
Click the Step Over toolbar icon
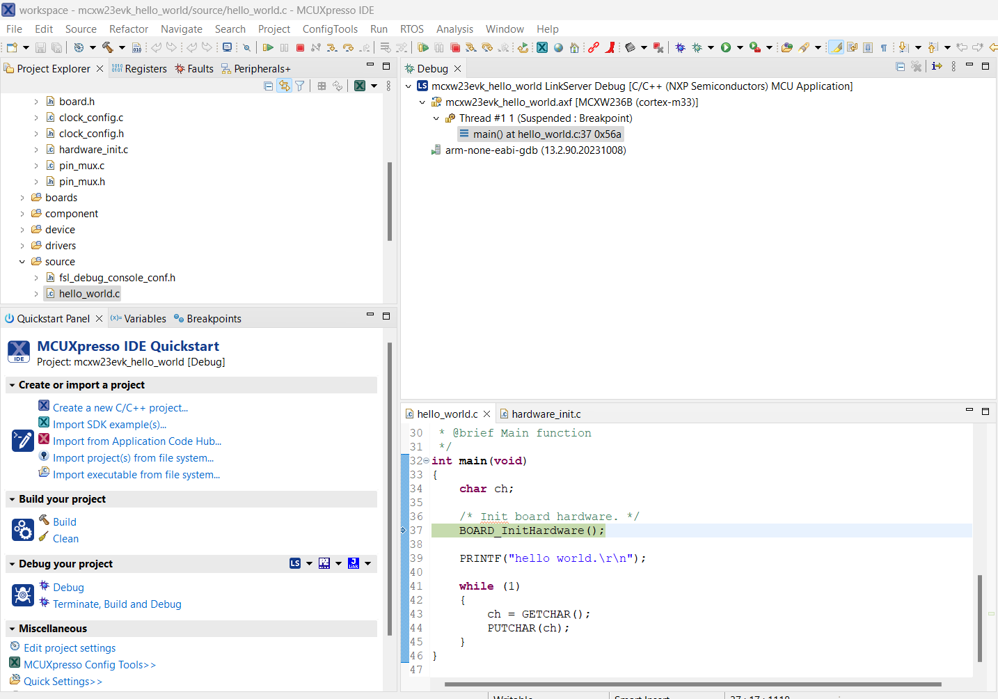pos(348,47)
